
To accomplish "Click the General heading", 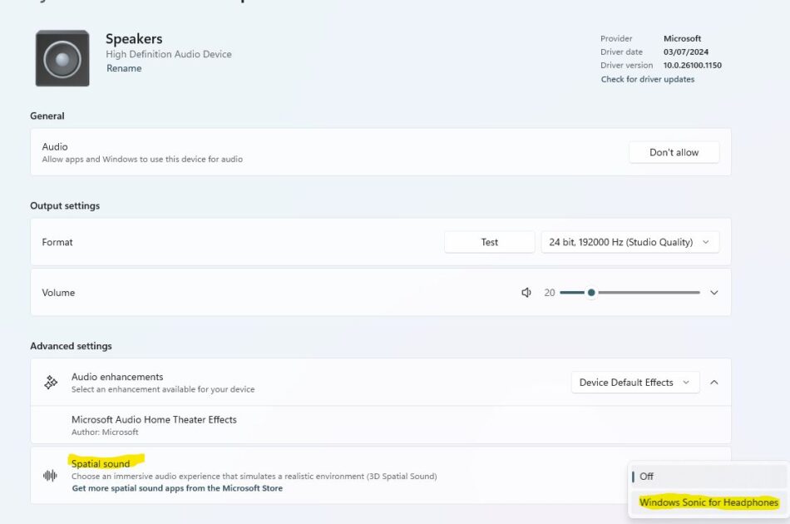I will click(x=47, y=116).
